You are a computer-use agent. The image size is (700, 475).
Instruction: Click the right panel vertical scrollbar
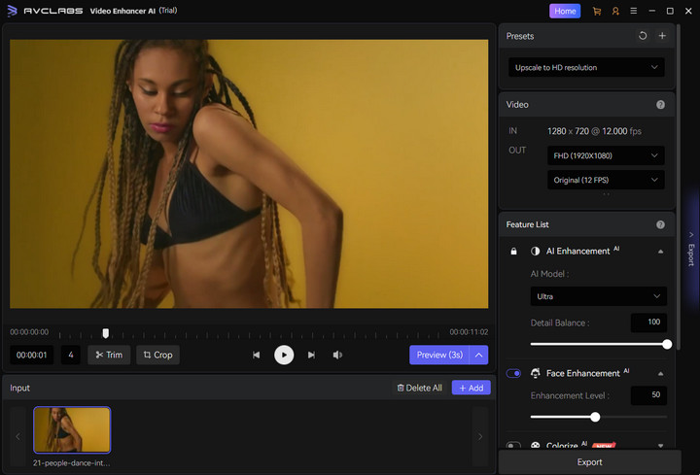click(679, 187)
